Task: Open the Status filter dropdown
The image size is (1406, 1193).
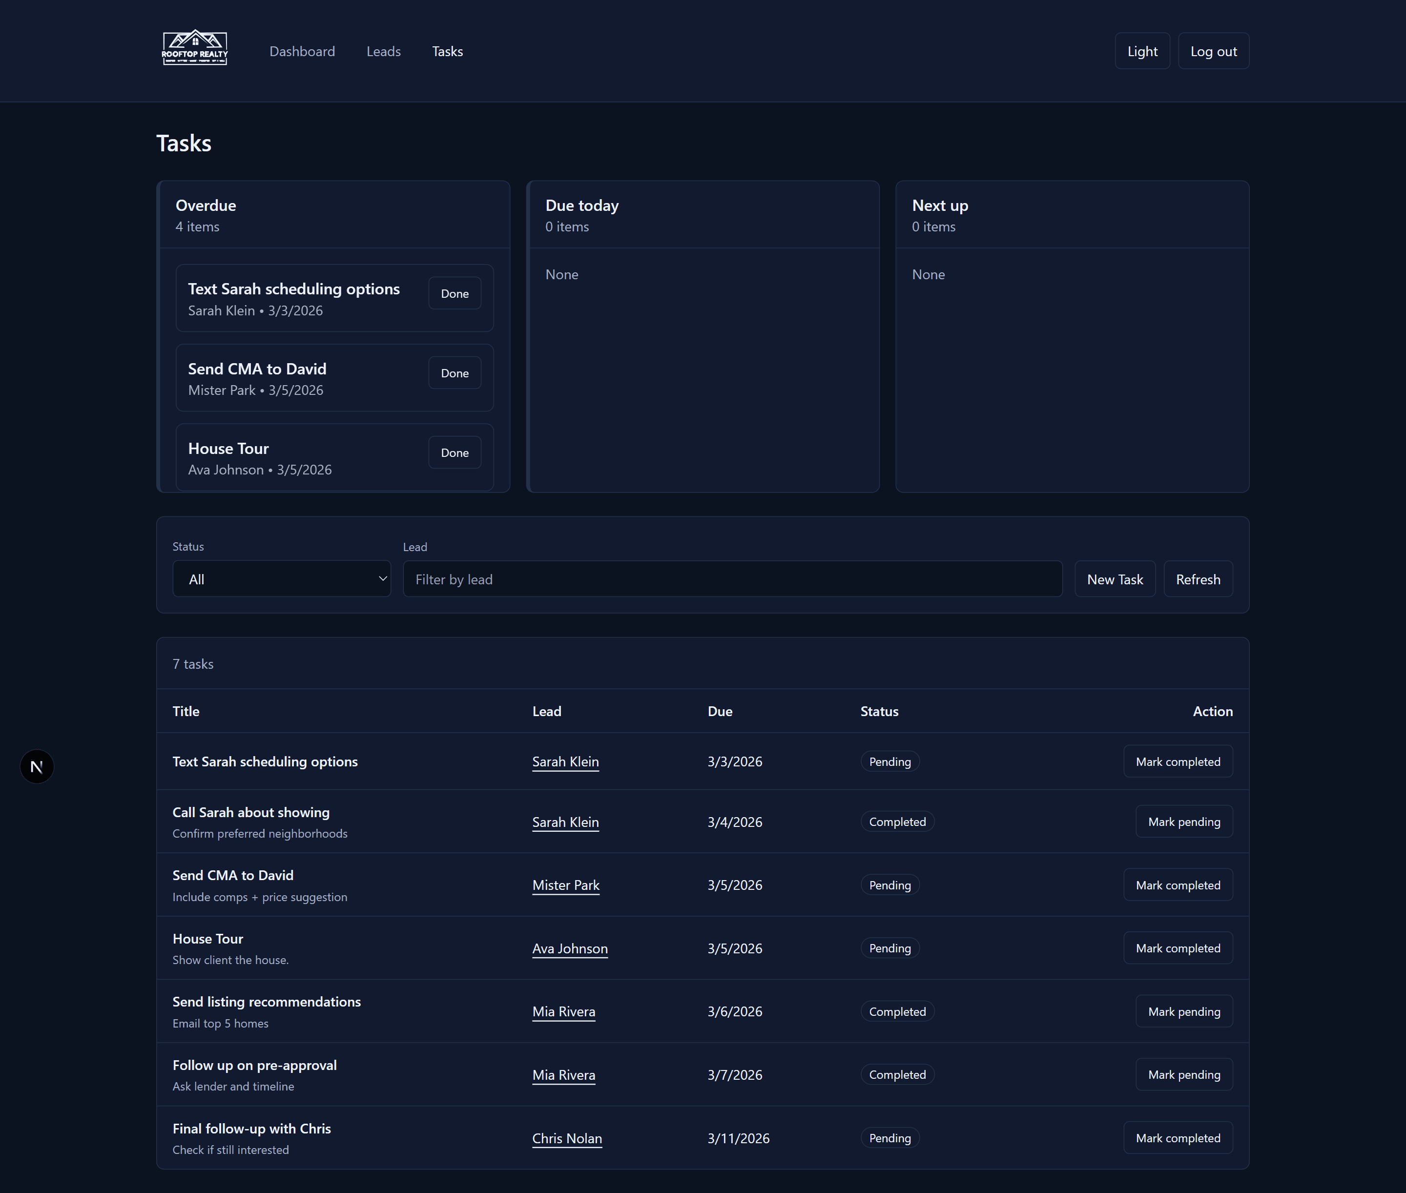Action: tap(281, 578)
